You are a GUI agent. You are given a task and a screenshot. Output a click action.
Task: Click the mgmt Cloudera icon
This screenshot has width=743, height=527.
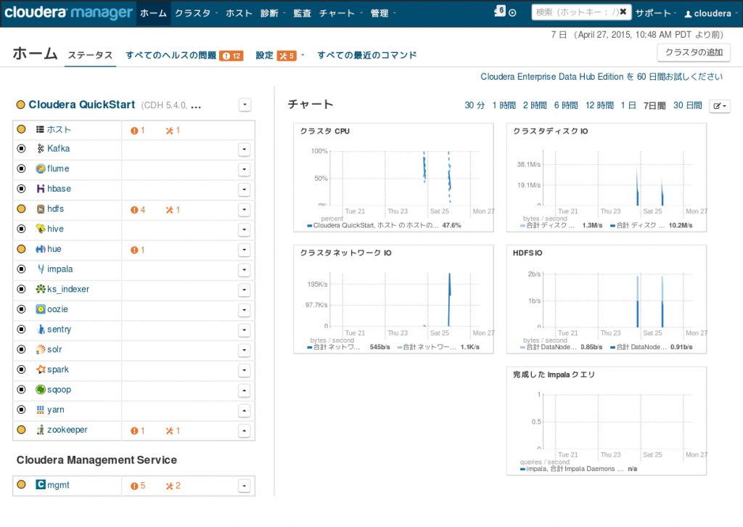click(41, 484)
